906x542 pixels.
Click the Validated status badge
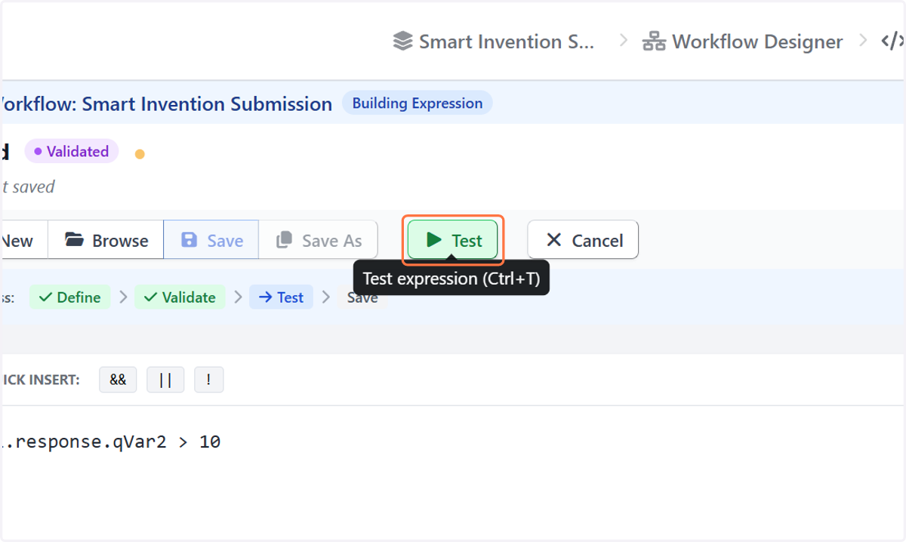click(72, 152)
